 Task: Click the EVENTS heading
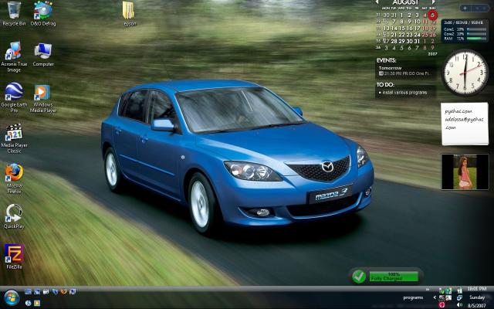point(386,60)
